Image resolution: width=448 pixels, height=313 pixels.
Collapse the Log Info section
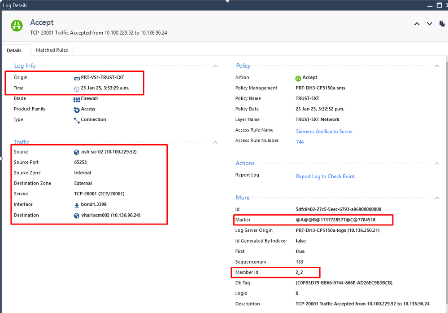tap(215, 66)
